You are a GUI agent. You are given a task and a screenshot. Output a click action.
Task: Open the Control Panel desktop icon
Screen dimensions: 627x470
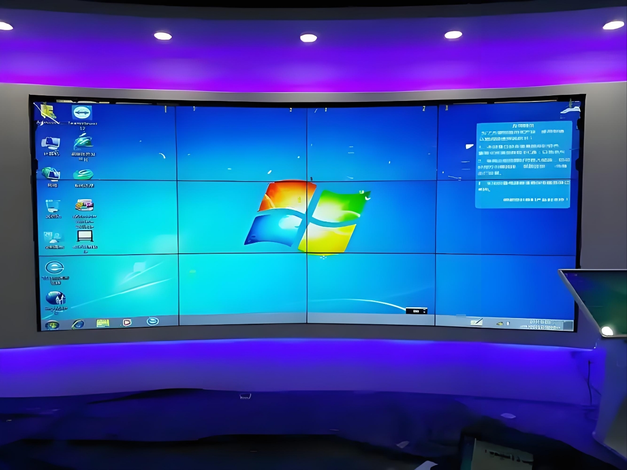tap(54, 238)
